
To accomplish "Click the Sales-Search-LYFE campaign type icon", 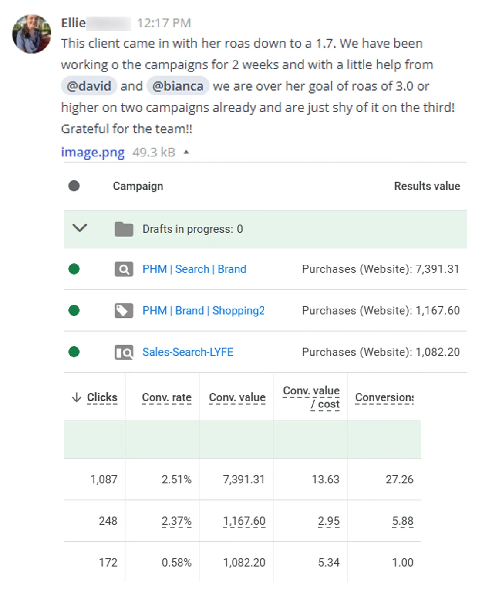I will pyautogui.click(x=124, y=352).
